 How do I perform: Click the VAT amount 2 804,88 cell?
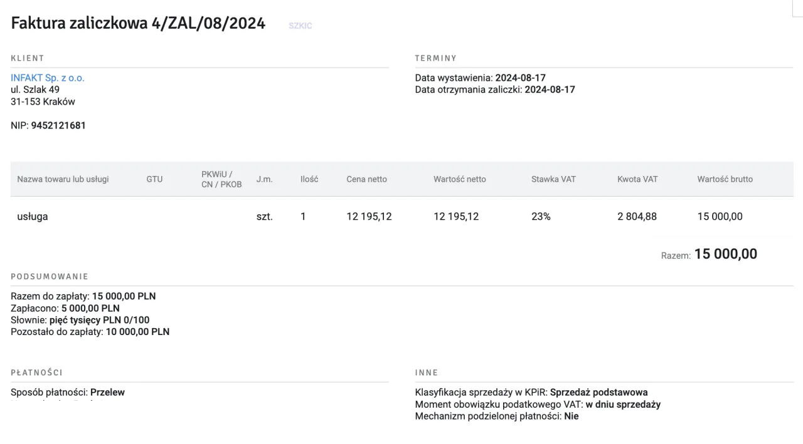[637, 217]
